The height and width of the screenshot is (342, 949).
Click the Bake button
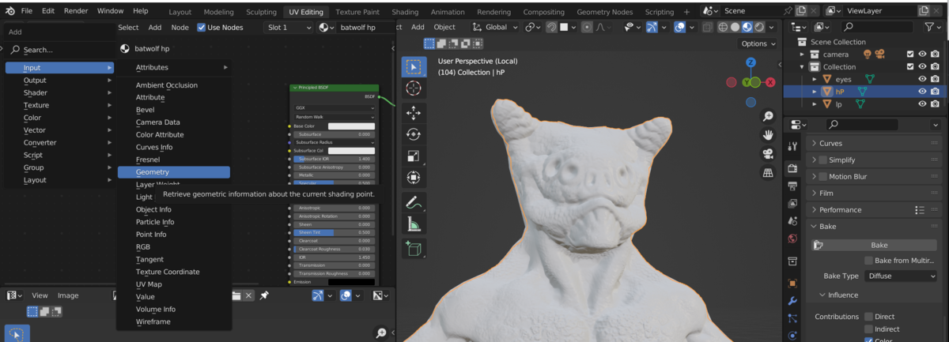[879, 245]
